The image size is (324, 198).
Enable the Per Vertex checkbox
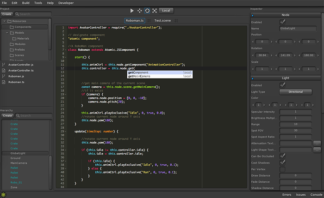coord(282,169)
